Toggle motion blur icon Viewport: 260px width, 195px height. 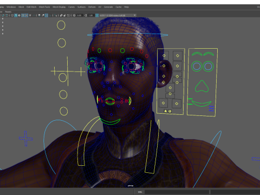click(x=43, y=15)
